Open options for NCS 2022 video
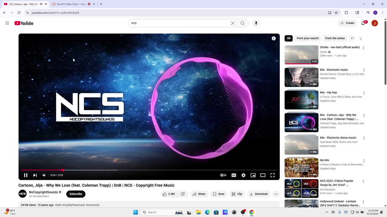 [x=363, y=181]
